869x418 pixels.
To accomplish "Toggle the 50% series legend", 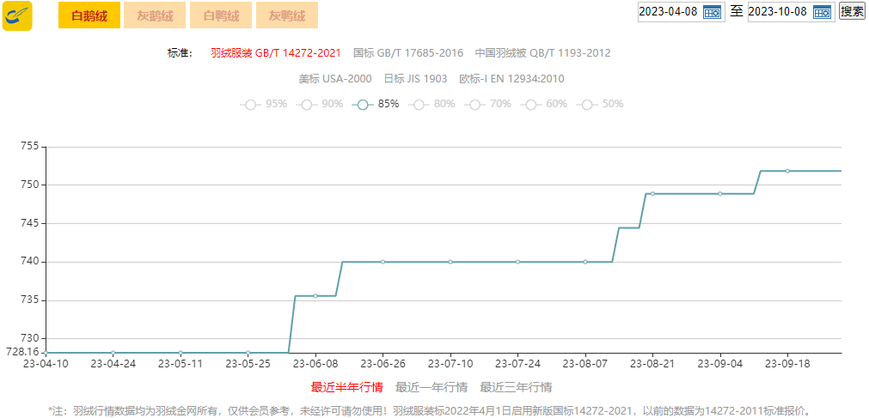I will (x=600, y=104).
